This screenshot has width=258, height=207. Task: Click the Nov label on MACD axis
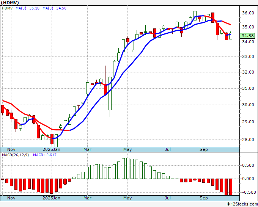pos(11,198)
